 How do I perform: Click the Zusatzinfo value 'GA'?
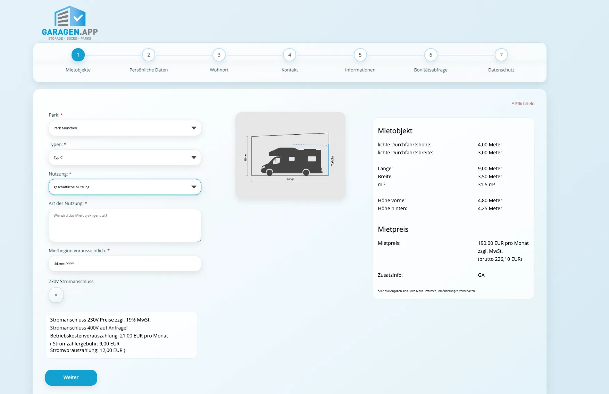pos(481,275)
